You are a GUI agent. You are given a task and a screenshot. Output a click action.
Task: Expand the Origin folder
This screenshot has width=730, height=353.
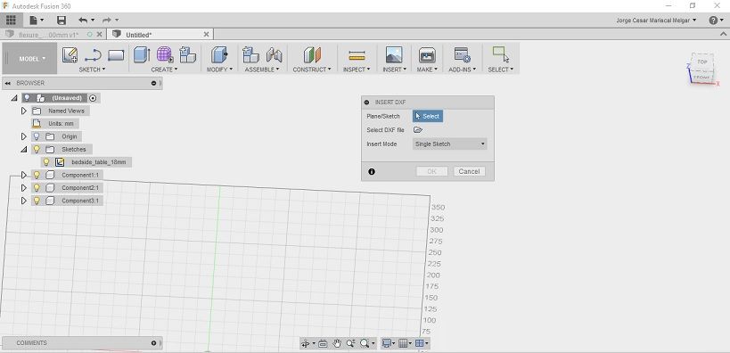click(24, 136)
